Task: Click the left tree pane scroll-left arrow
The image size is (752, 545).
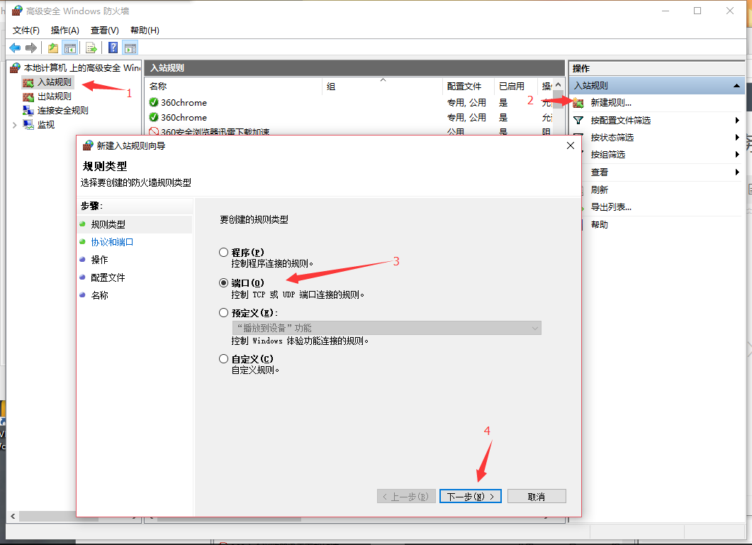Action: (x=13, y=517)
